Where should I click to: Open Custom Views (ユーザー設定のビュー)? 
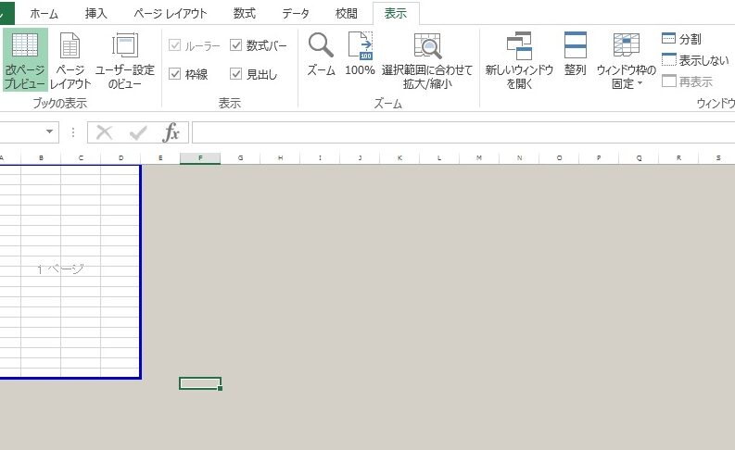coord(125,59)
